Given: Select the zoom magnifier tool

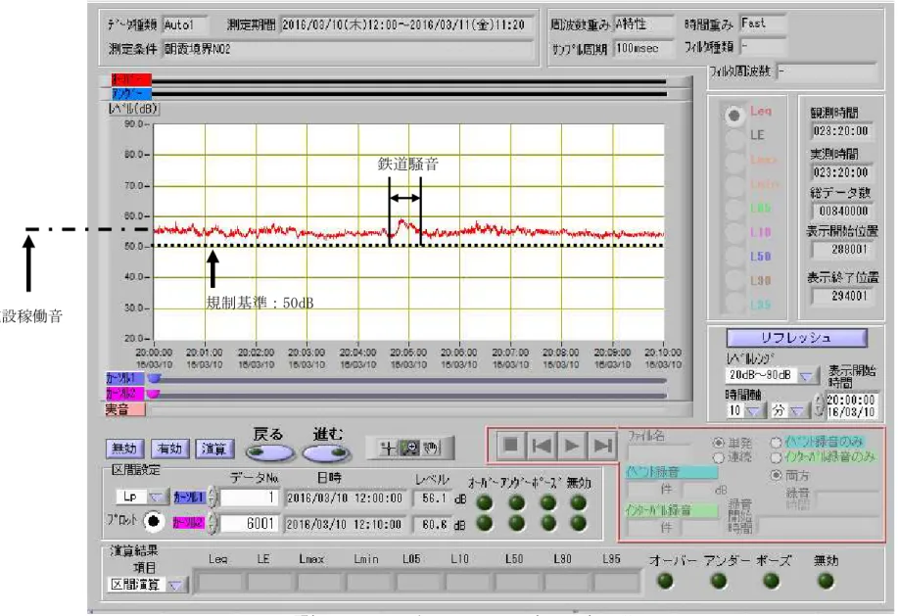Looking at the screenshot, I should pyautogui.click(x=409, y=449).
